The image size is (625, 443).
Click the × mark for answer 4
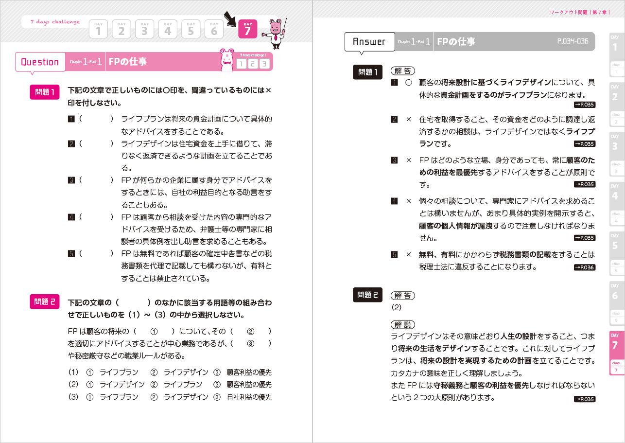pos(409,201)
